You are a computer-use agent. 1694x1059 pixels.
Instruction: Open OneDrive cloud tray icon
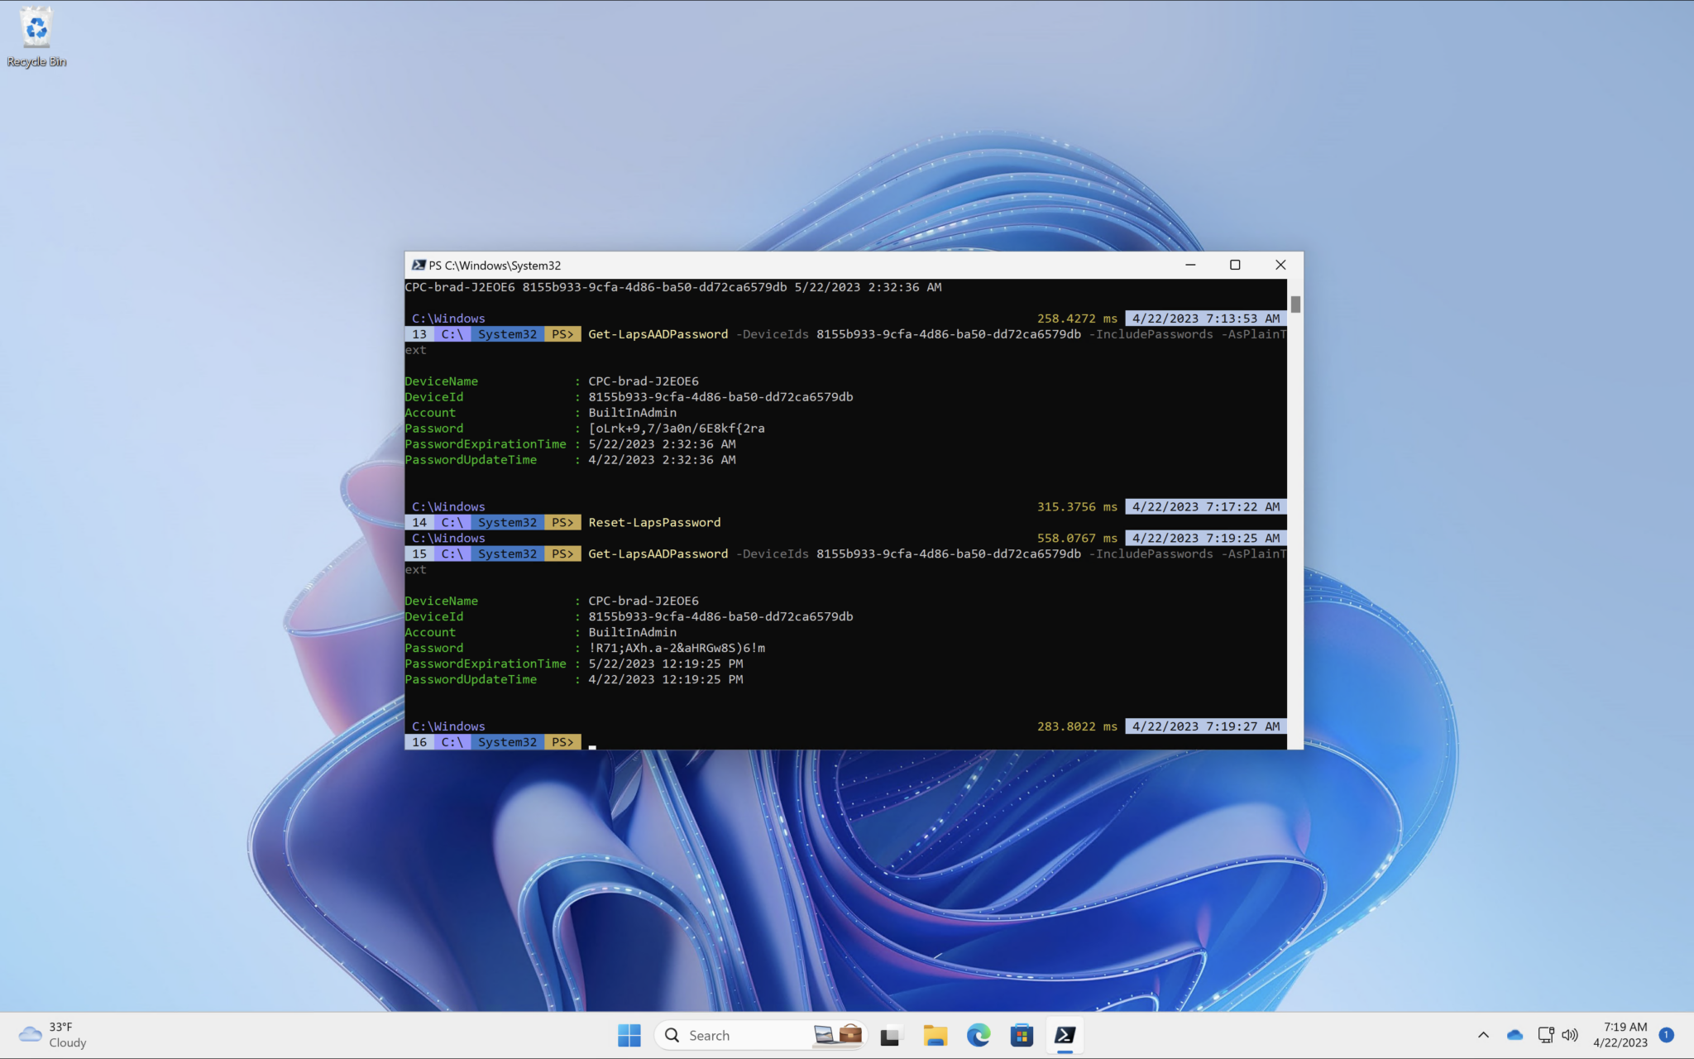click(1515, 1035)
